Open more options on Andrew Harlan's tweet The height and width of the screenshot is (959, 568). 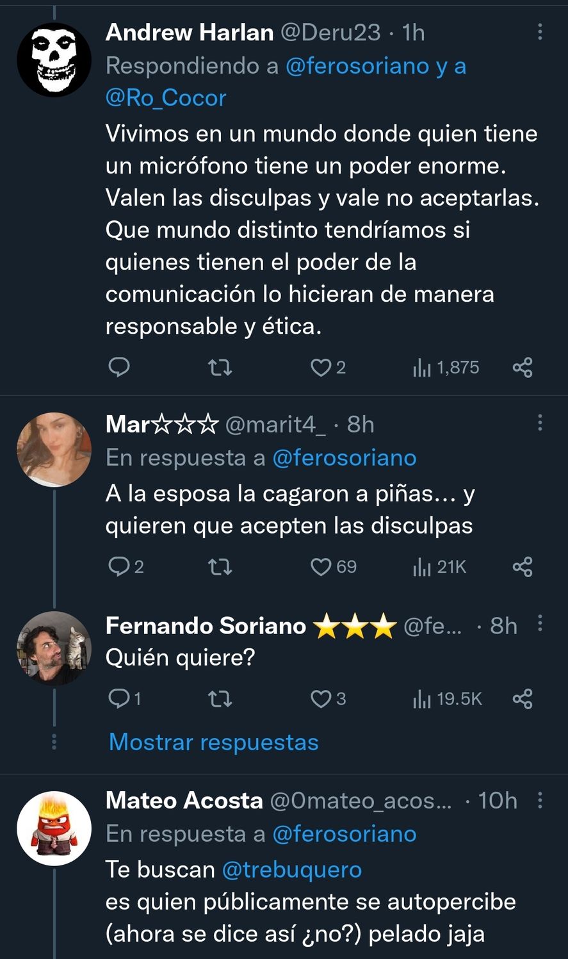pos(540,31)
